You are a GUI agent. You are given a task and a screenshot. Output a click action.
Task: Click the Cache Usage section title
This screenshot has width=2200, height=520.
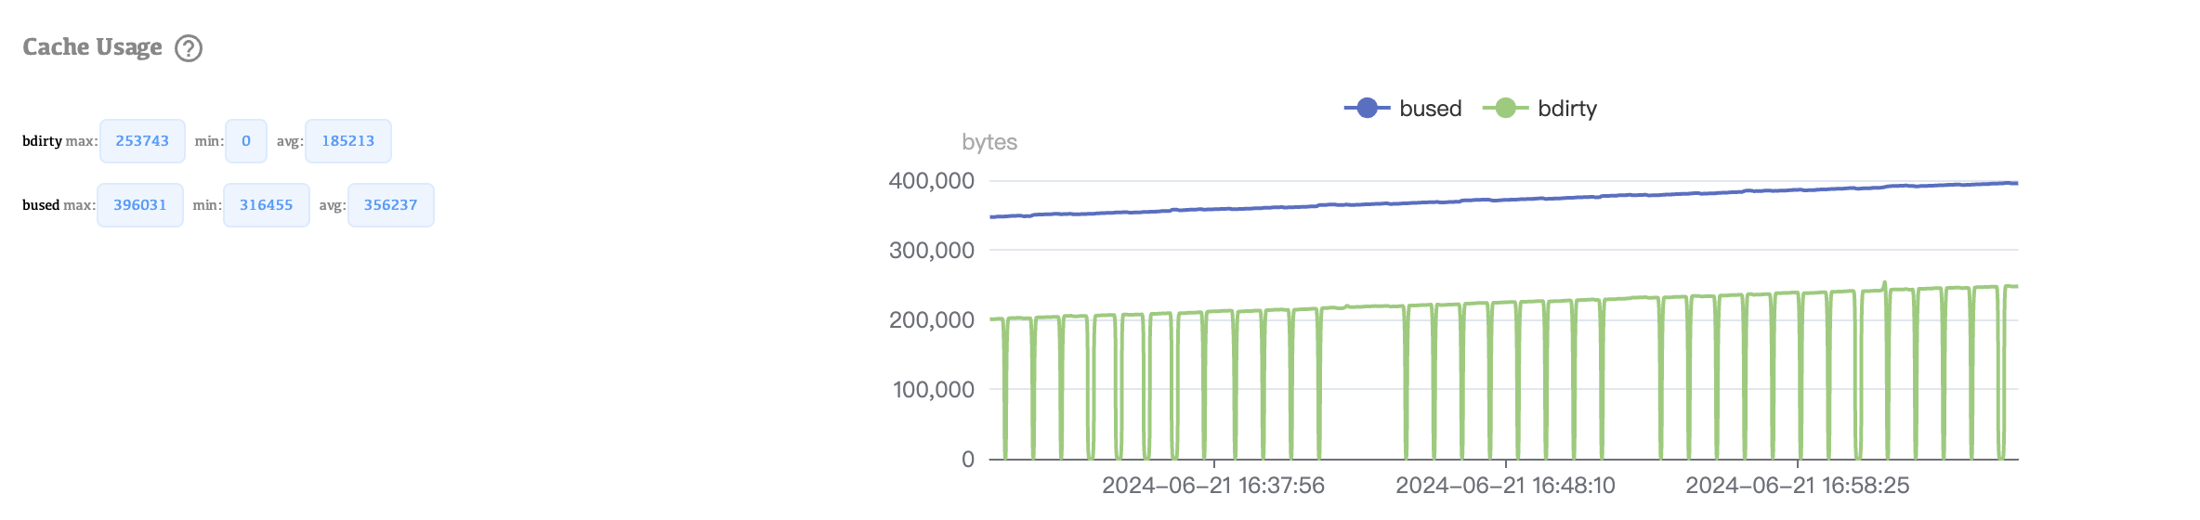click(x=92, y=47)
